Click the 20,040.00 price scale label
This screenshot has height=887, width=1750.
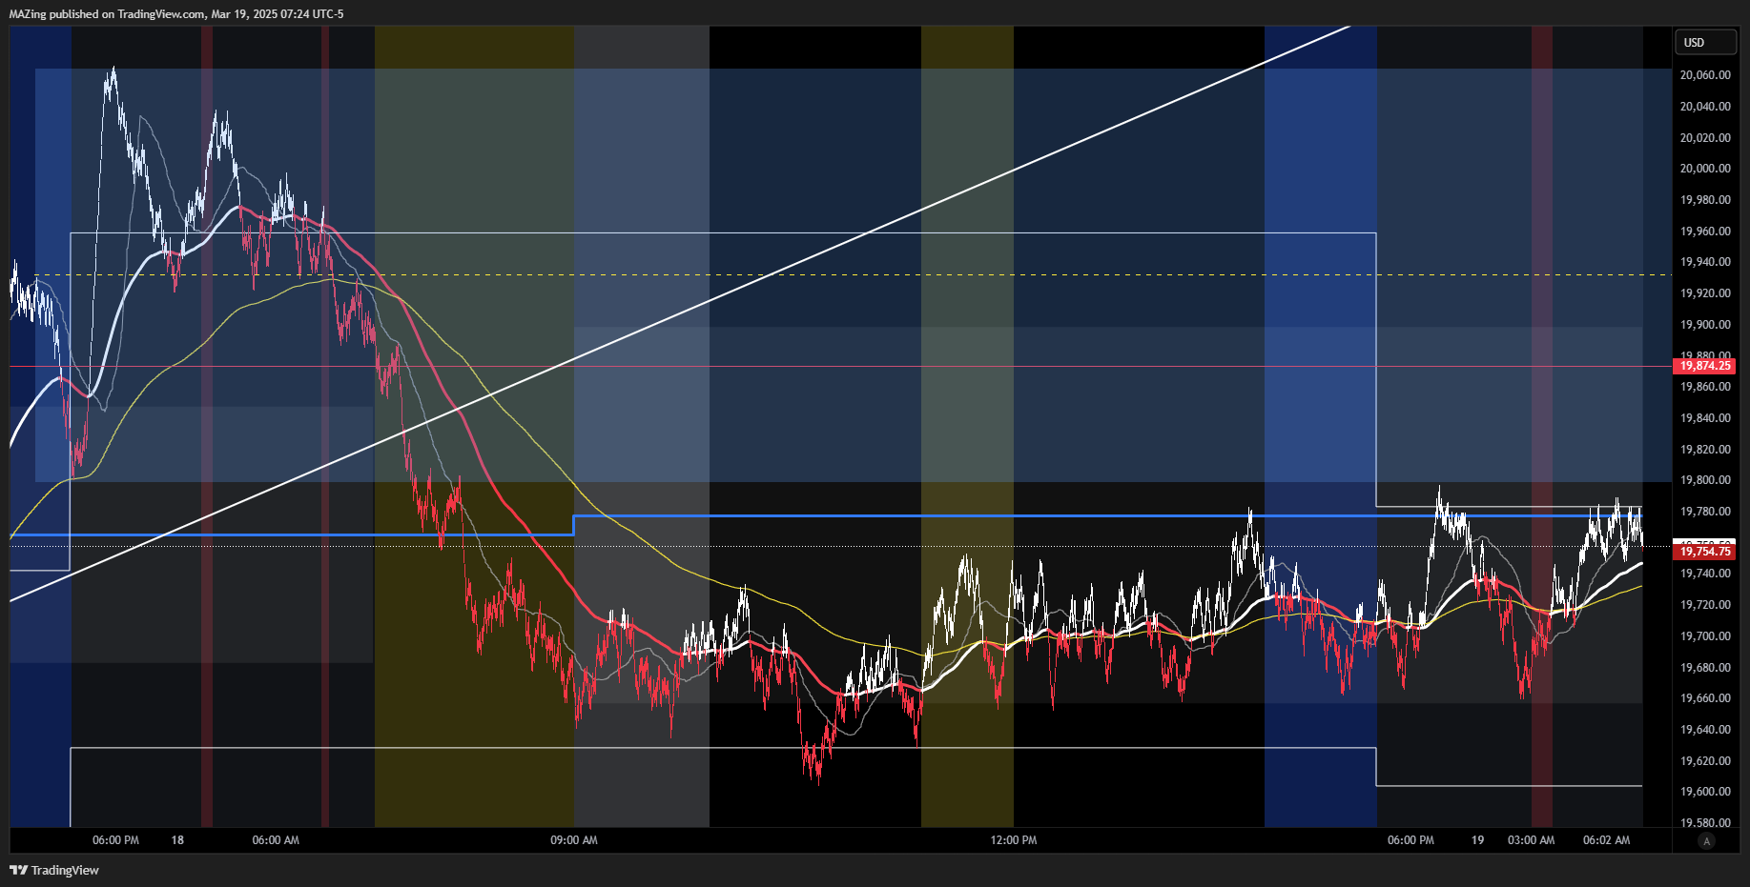1705,107
